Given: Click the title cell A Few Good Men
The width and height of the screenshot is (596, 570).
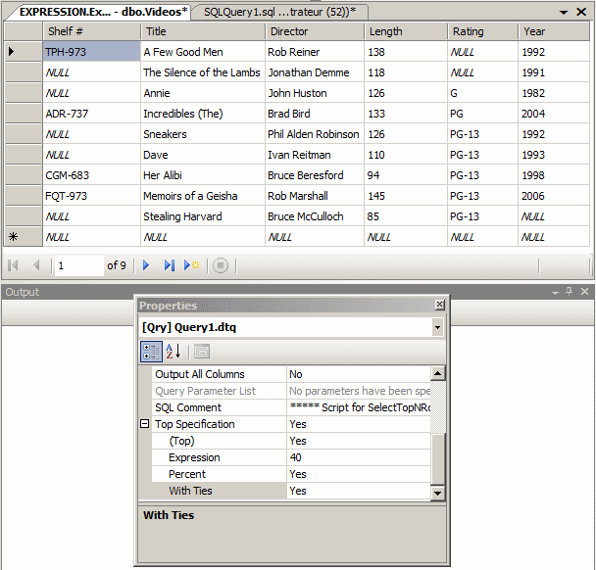Looking at the screenshot, I should 203,51.
